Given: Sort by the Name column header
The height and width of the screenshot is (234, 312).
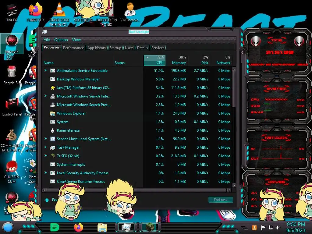Looking at the screenshot, I should click(x=77, y=60).
